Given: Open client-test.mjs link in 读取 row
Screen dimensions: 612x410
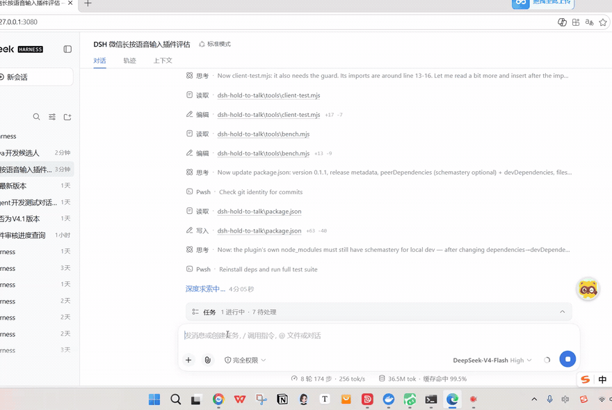Looking at the screenshot, I should coord(268,95).
